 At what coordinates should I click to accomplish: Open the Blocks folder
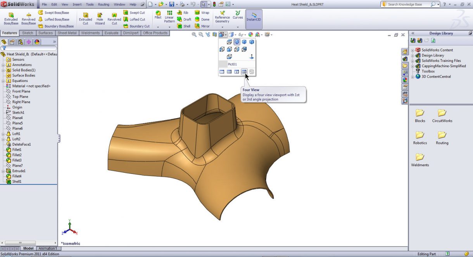420,116
